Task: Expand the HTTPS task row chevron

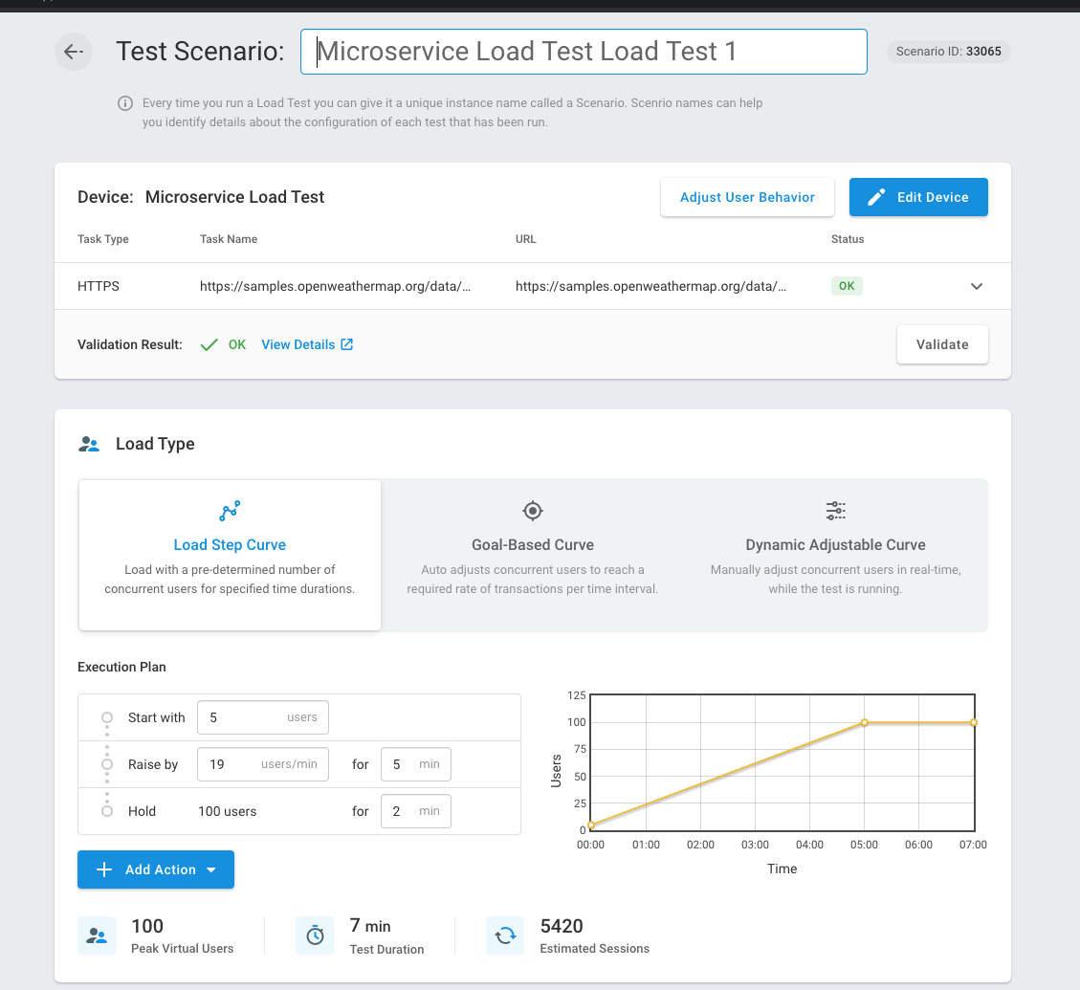Action: tap(977, 286)
